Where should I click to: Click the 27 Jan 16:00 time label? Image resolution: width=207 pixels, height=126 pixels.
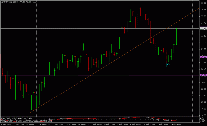click(58, 125)
